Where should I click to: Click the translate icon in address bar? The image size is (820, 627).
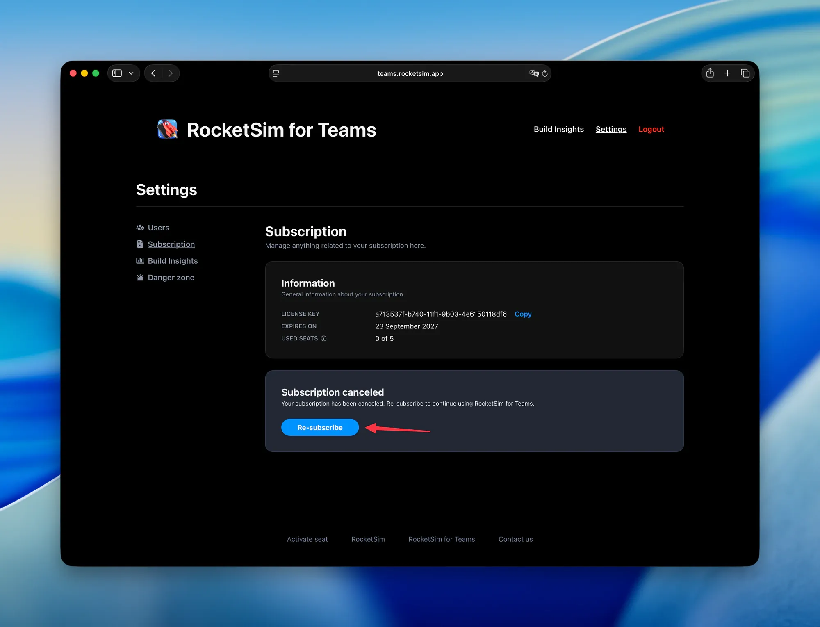pyautogui.click(x=534, y=73)
